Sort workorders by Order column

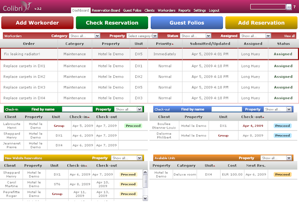point(29,43)
